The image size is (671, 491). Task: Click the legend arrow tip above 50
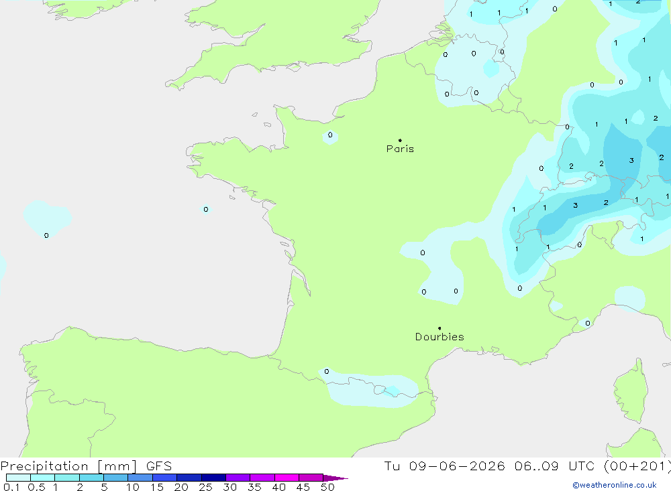click(x=335, y=478)
